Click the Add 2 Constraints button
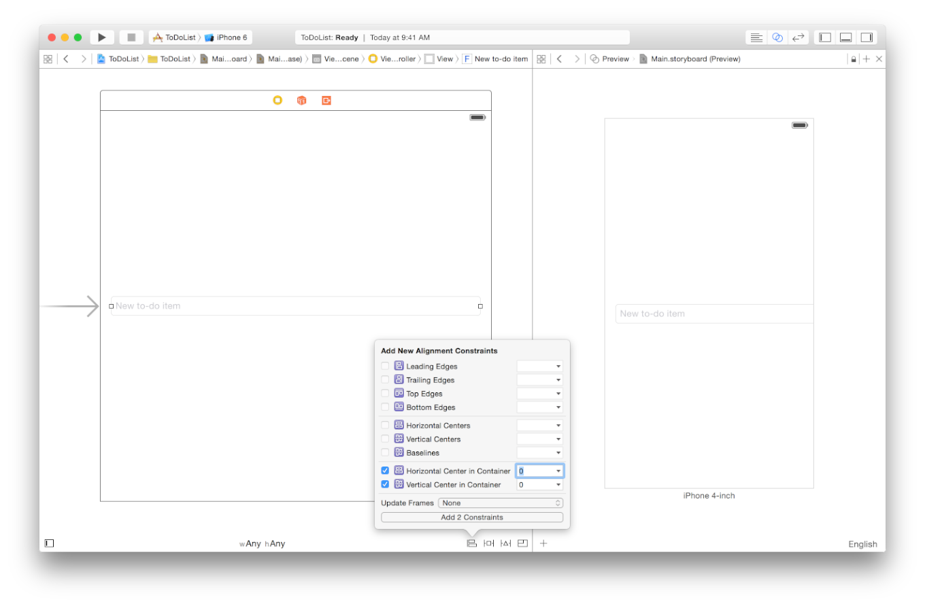Screen dimensions: 925x608 coord(472,518)
